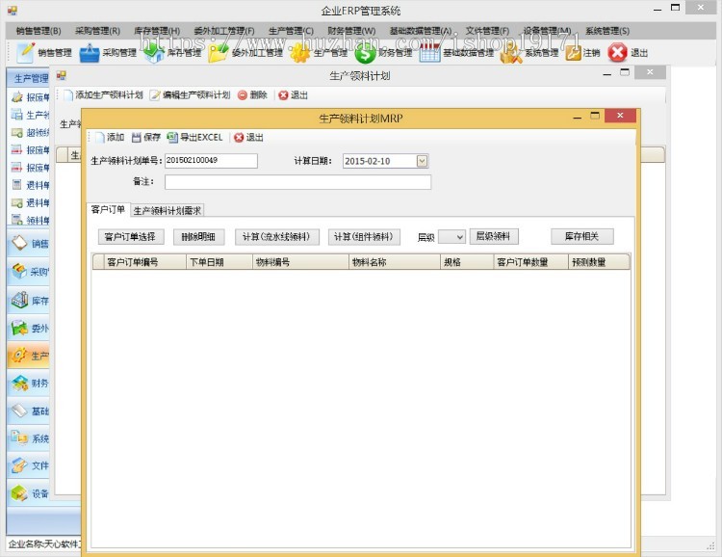Click 生产管理 sidebar panel header

coord(29,78)
